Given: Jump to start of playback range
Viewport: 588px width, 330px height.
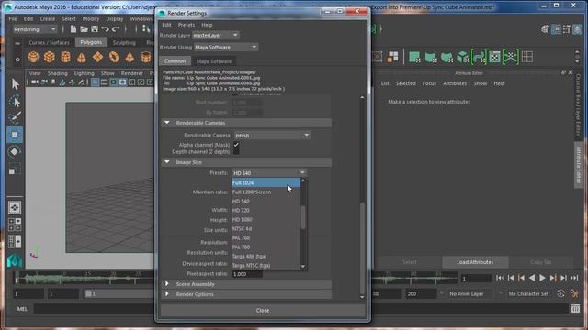Looking at the screenshot, I should coord(500,278).
